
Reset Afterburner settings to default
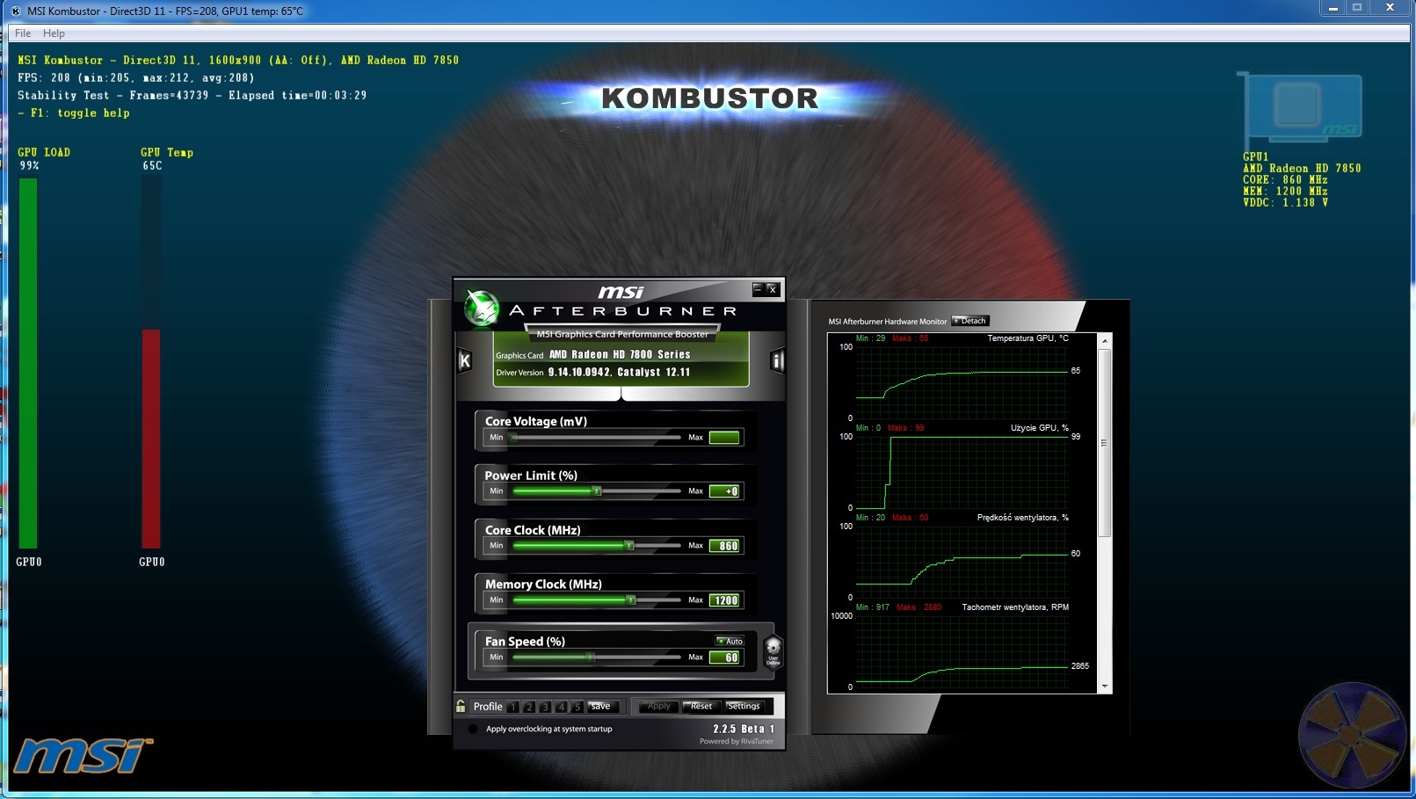pos(701,706)
